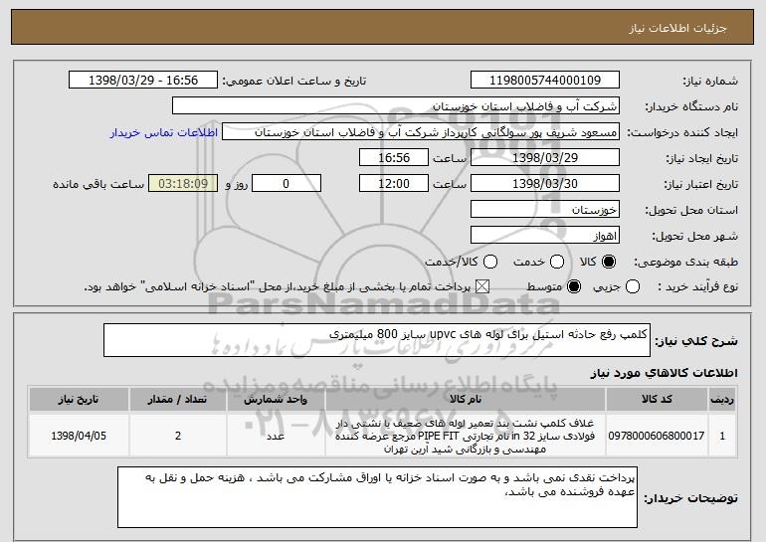
Task: Click the شرح کلی نیاز label
Action: [x=696, y=341]
